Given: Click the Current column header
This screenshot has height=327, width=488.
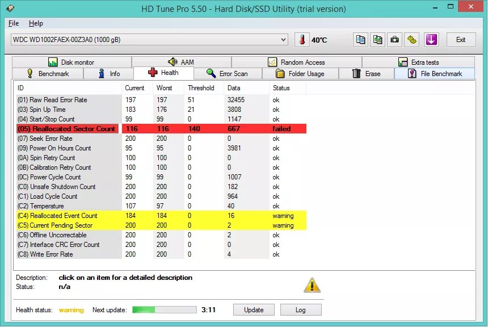Looking at the screenshot, I should pos(137,88).
